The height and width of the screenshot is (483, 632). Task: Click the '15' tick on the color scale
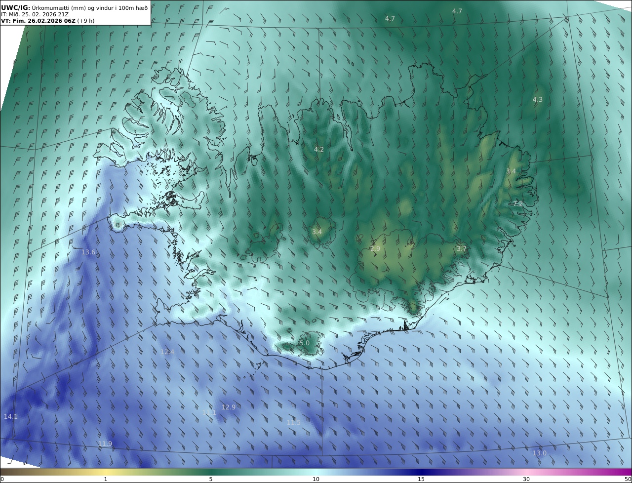coord(421,479)
